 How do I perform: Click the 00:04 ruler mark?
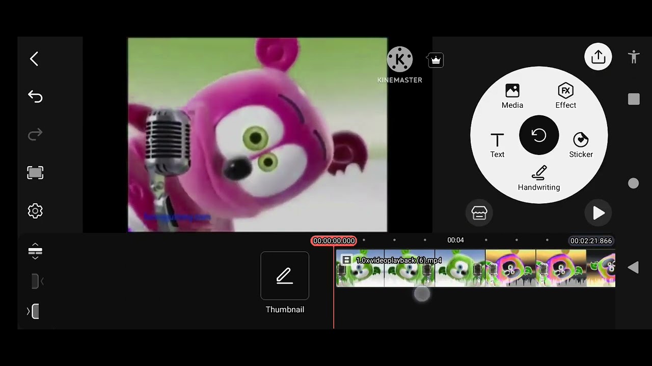coord(455,240)
